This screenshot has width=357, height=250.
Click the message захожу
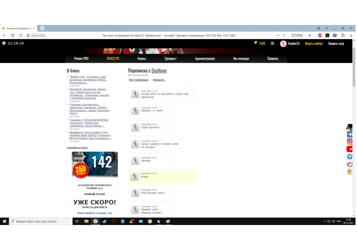149,161
